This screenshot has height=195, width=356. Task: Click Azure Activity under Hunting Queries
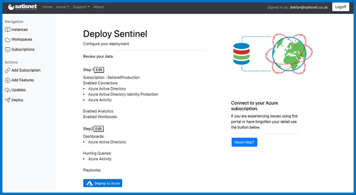[100, 159]
